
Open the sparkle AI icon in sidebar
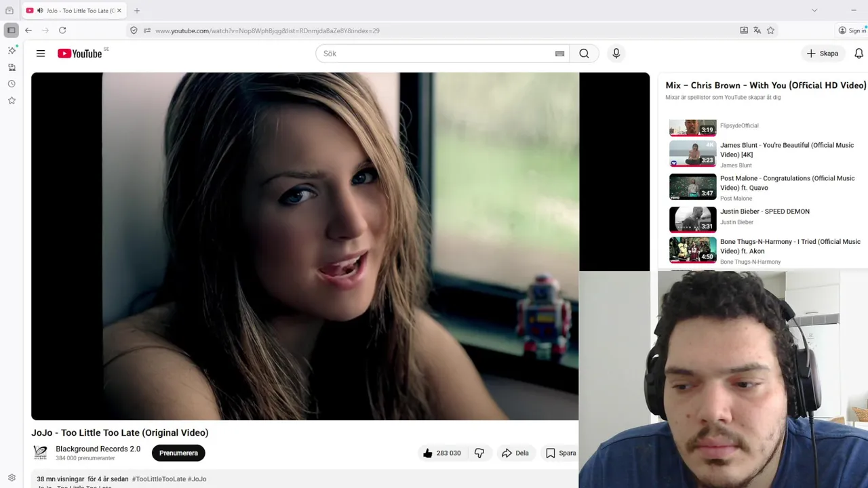coord(12,50)
